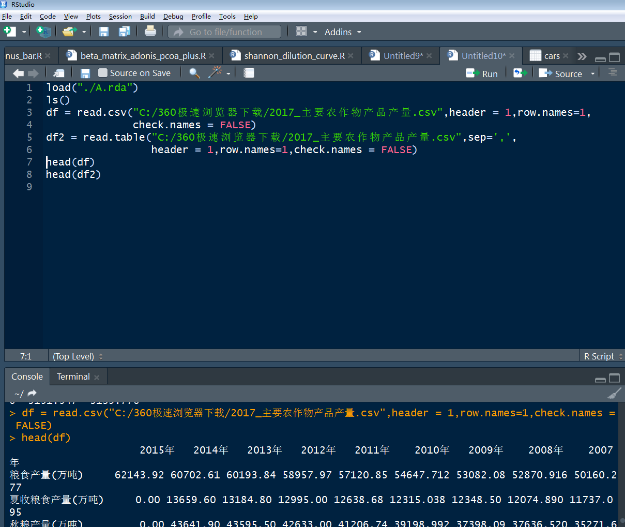
Task: Open the Addins dropdown
Action: [343, 32]
